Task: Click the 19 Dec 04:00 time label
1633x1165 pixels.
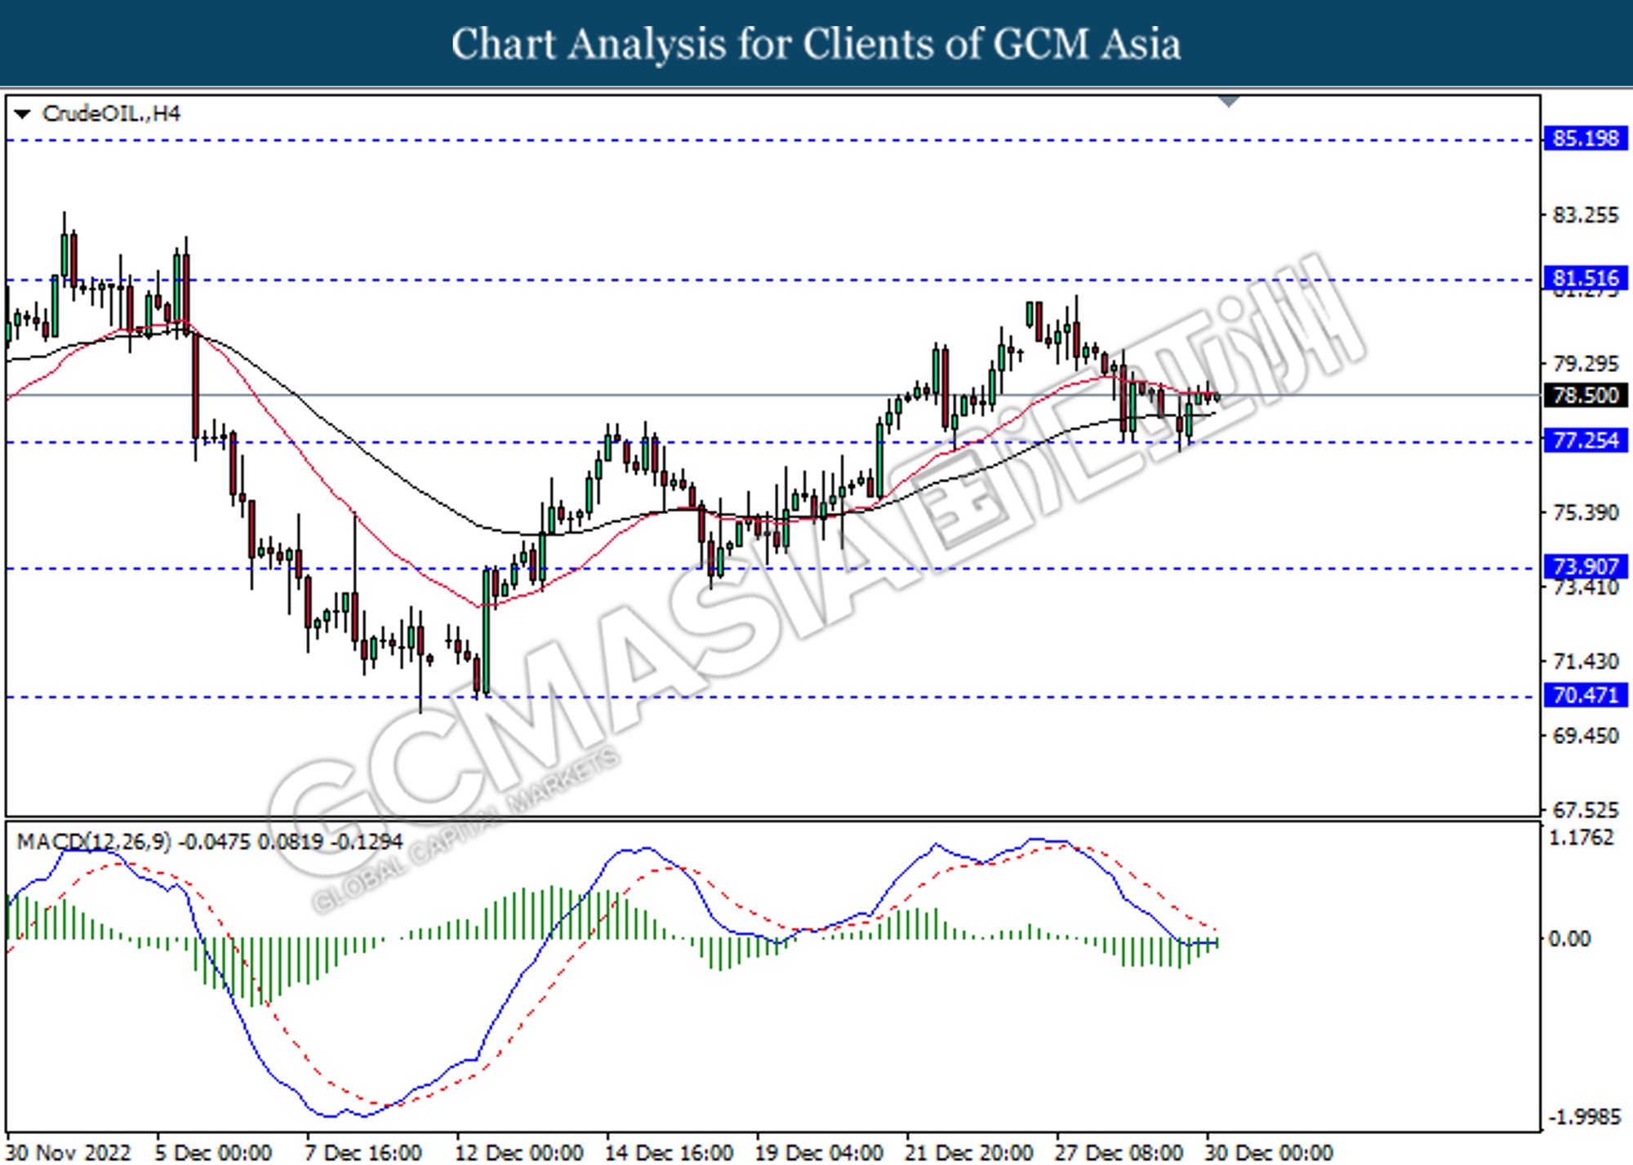Action: (820, 1152)
